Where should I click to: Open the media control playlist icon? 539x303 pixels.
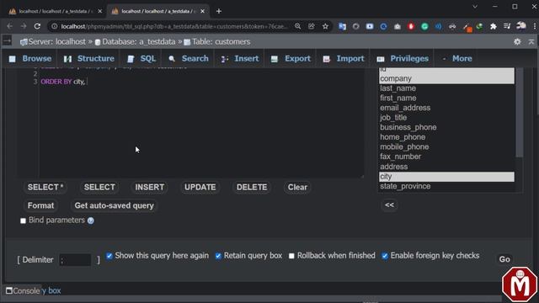pyautogui.click(x=507, y=26)
